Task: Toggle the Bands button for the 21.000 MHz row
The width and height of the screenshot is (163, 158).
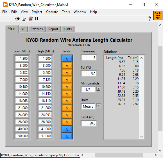Action: point(67,108)
